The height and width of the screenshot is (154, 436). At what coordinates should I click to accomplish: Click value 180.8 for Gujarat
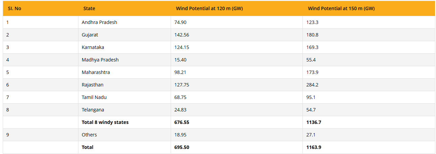(312, 35)
